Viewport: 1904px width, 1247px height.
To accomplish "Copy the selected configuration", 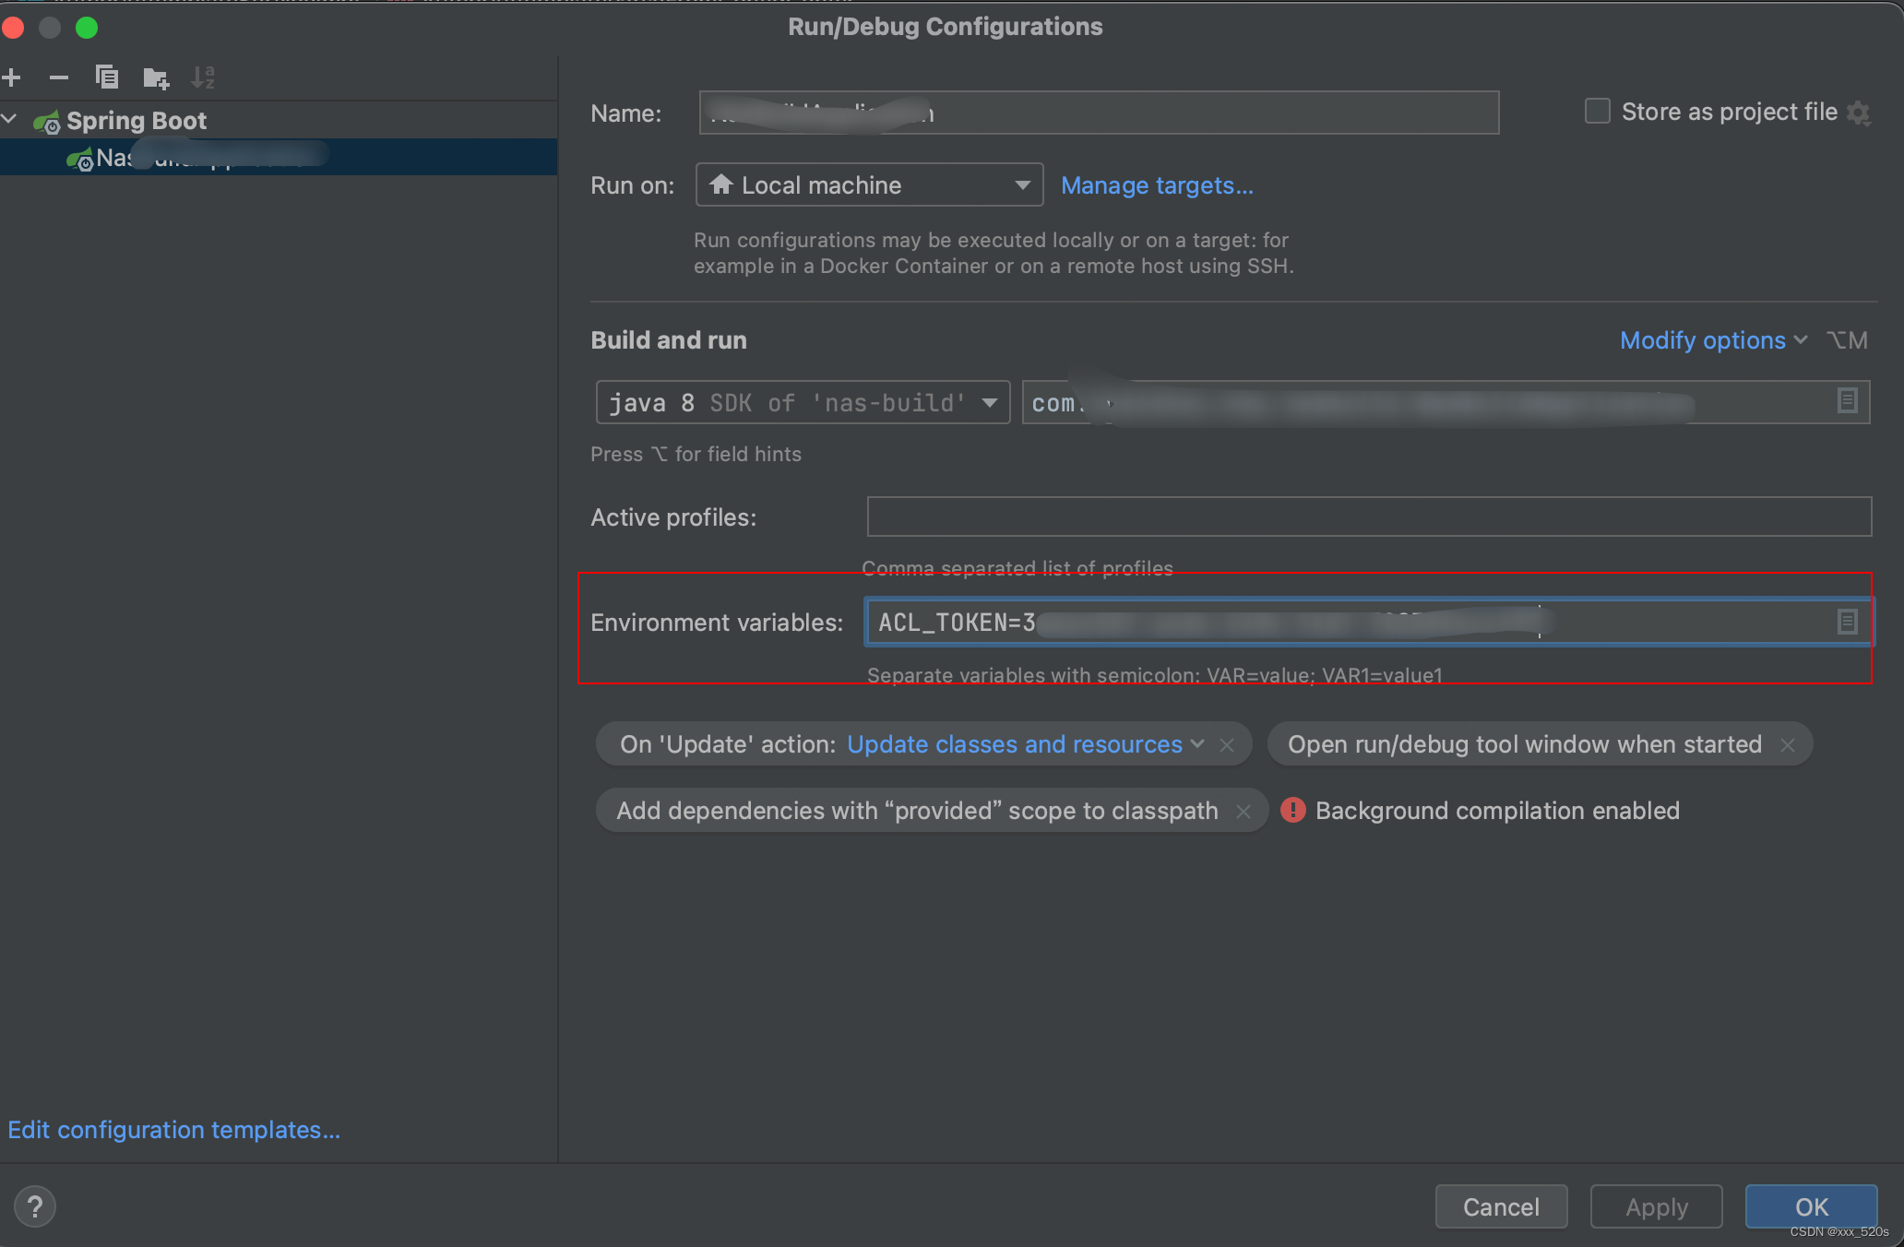I will tap(107, 77).
